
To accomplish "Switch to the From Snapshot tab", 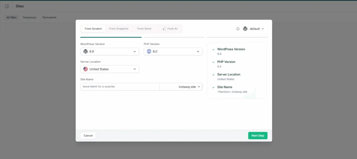I will tap(119, 29).
